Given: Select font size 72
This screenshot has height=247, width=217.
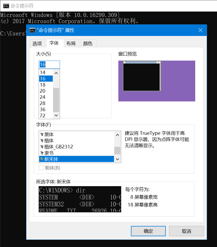Looking at the screenshot, I should click(x=46, y=116).
